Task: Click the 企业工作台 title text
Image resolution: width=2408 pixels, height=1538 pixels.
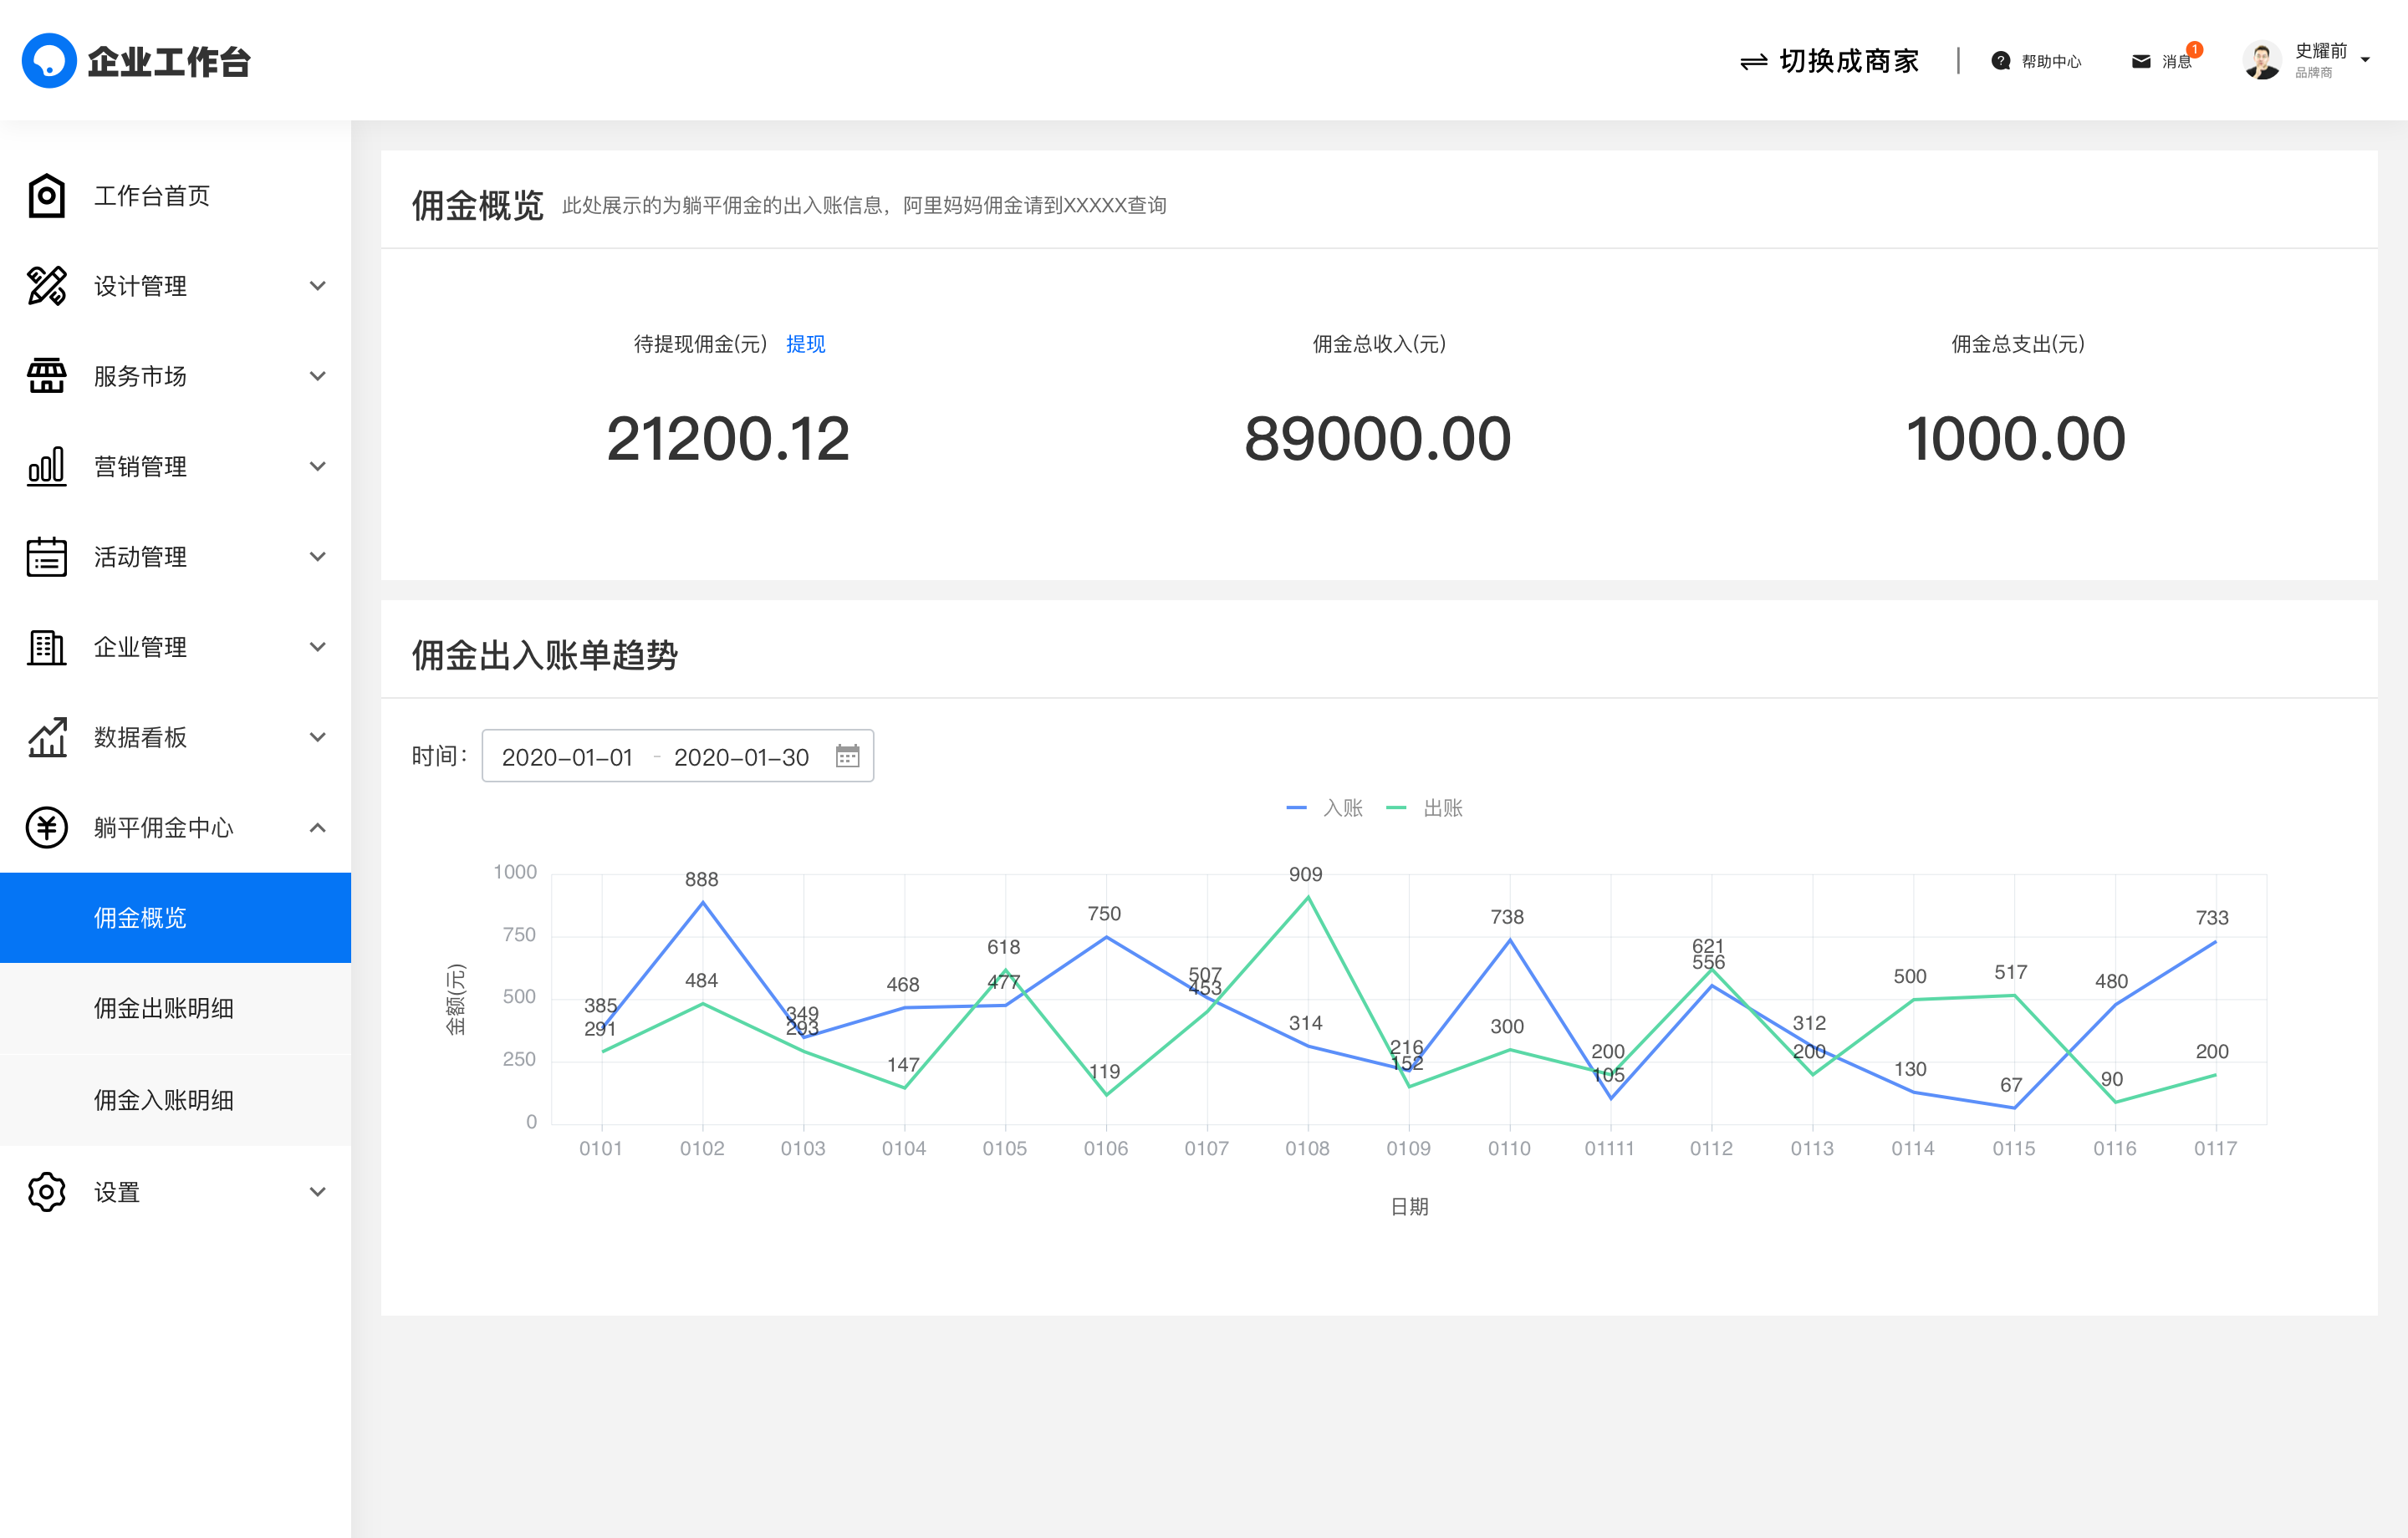Action: pos(168,62)
